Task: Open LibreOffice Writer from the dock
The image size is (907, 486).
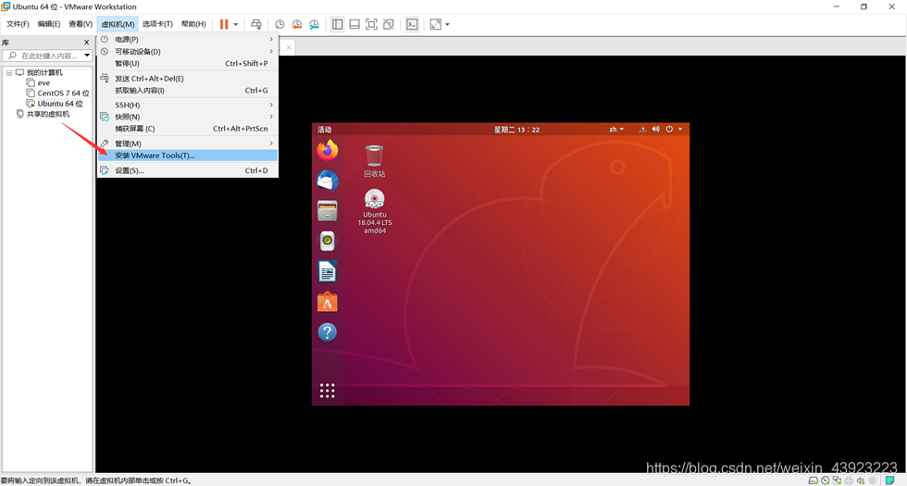Action: click(x=328, y=272)
